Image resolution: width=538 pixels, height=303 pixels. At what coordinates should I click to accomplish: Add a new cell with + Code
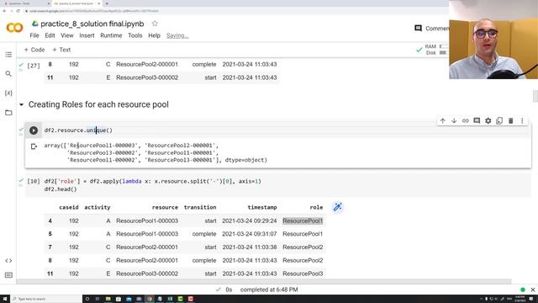coord(34,50)
